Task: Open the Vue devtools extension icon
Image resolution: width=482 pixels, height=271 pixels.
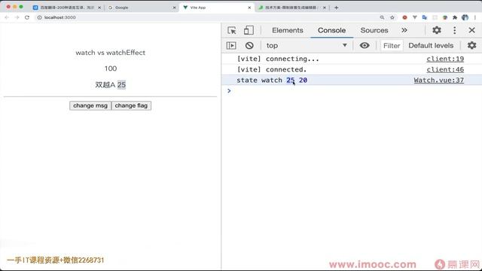Action: [415, 17]
